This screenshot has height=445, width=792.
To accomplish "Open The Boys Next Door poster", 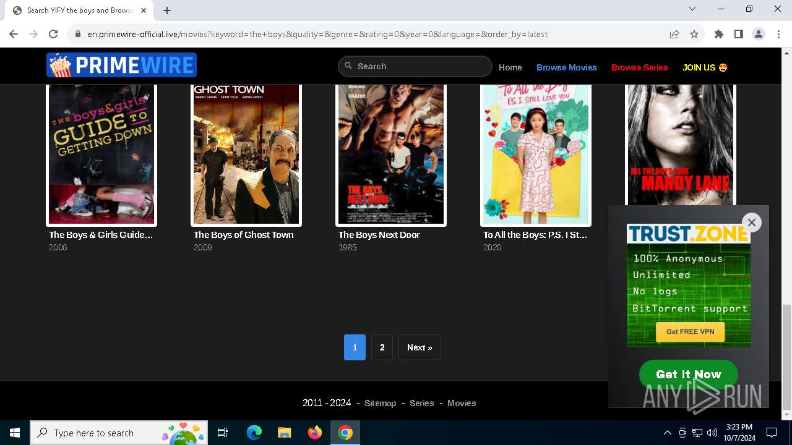I will coord(391,155).
